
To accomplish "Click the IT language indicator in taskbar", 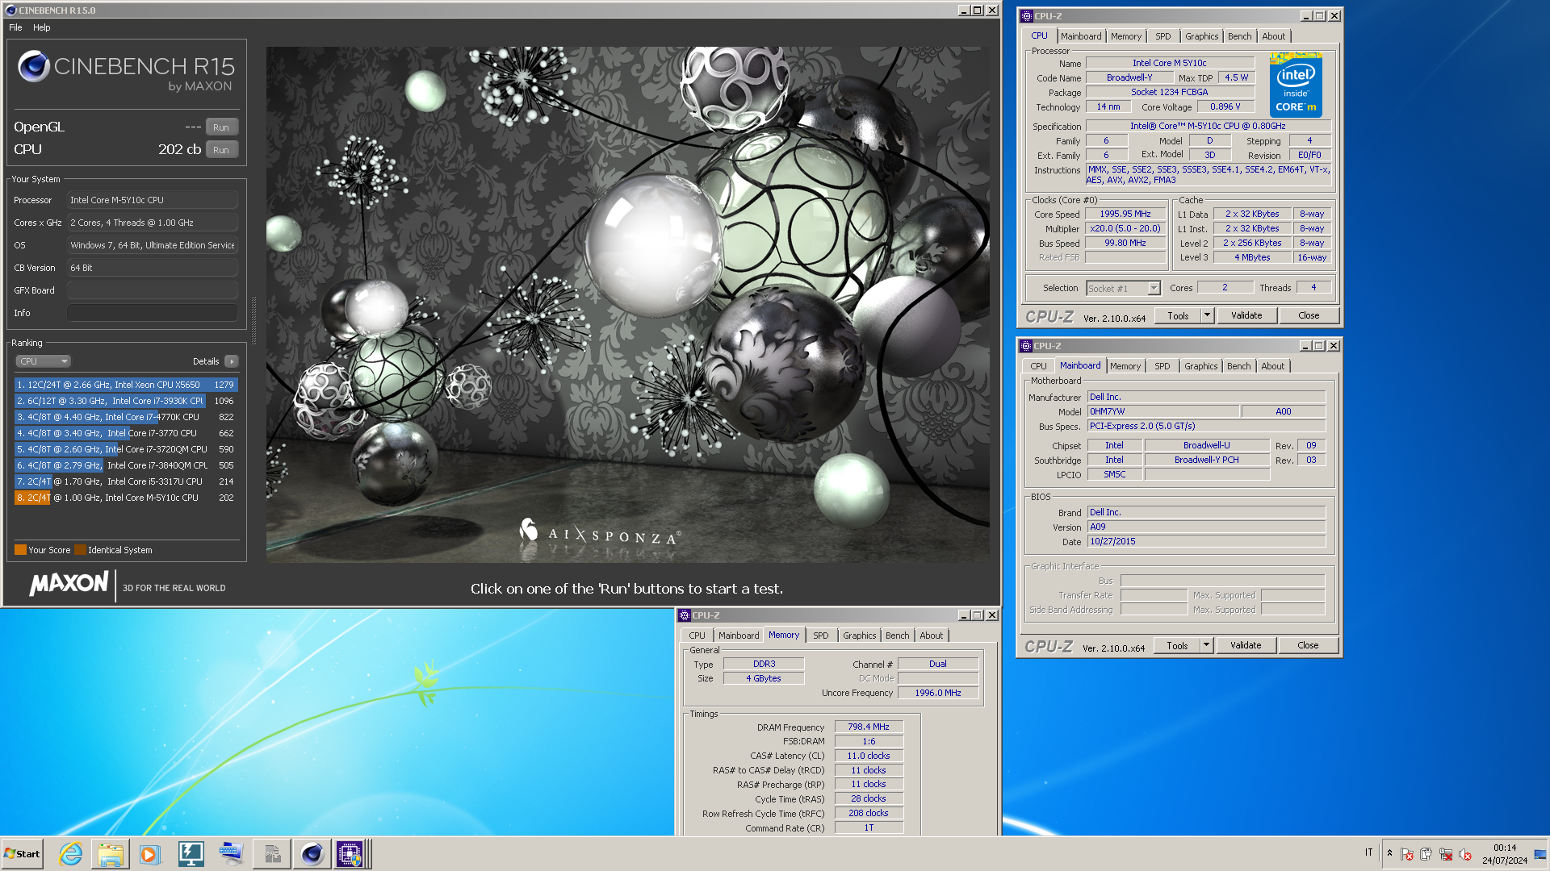I will pos(1369,852).
